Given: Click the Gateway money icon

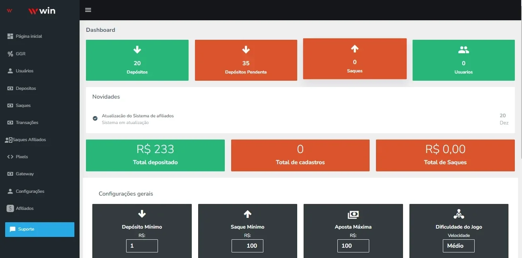Looking at the screenshot, I should (x=10, y=174).
